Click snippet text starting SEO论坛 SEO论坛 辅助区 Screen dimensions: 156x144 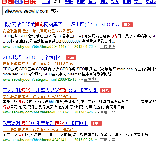click(79, 39)
